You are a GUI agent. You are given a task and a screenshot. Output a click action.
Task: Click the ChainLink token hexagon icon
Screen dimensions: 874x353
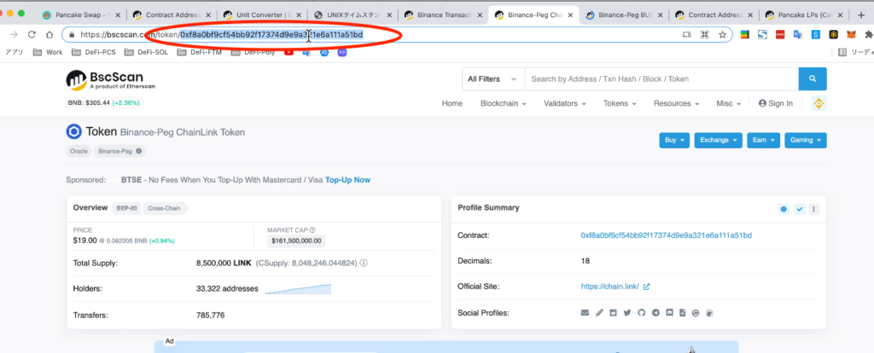pos(73,132)
